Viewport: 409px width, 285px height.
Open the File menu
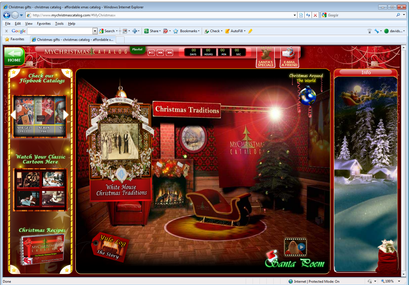pos(8,24)
